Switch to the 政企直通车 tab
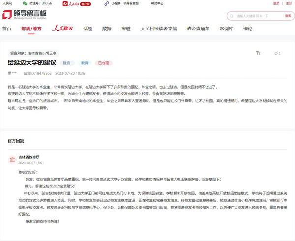The image size is (295, 241). point(198,29)
